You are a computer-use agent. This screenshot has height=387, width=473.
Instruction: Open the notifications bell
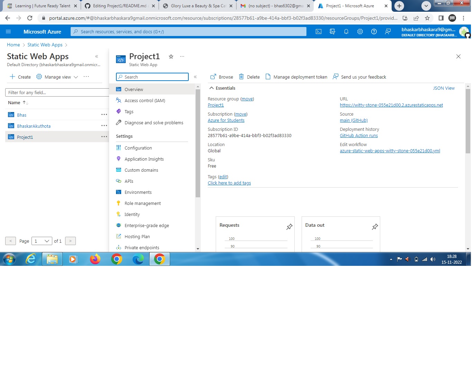(x=346, y=31)
